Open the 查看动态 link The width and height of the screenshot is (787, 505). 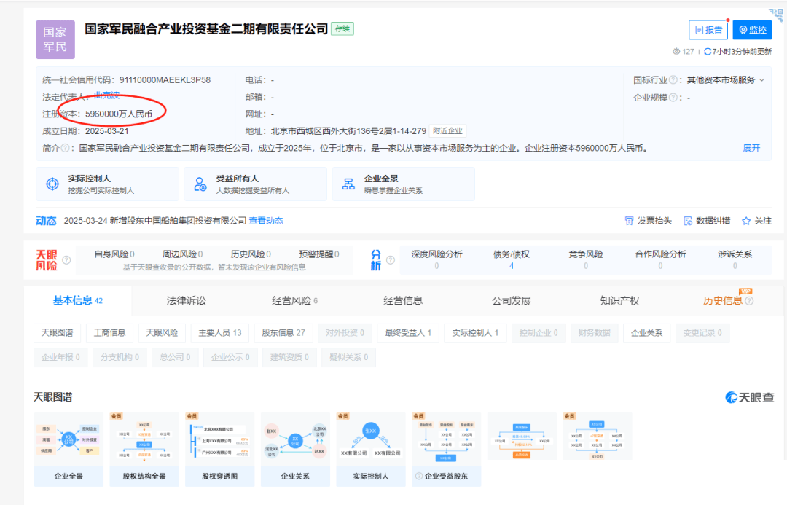pos(266,221)
